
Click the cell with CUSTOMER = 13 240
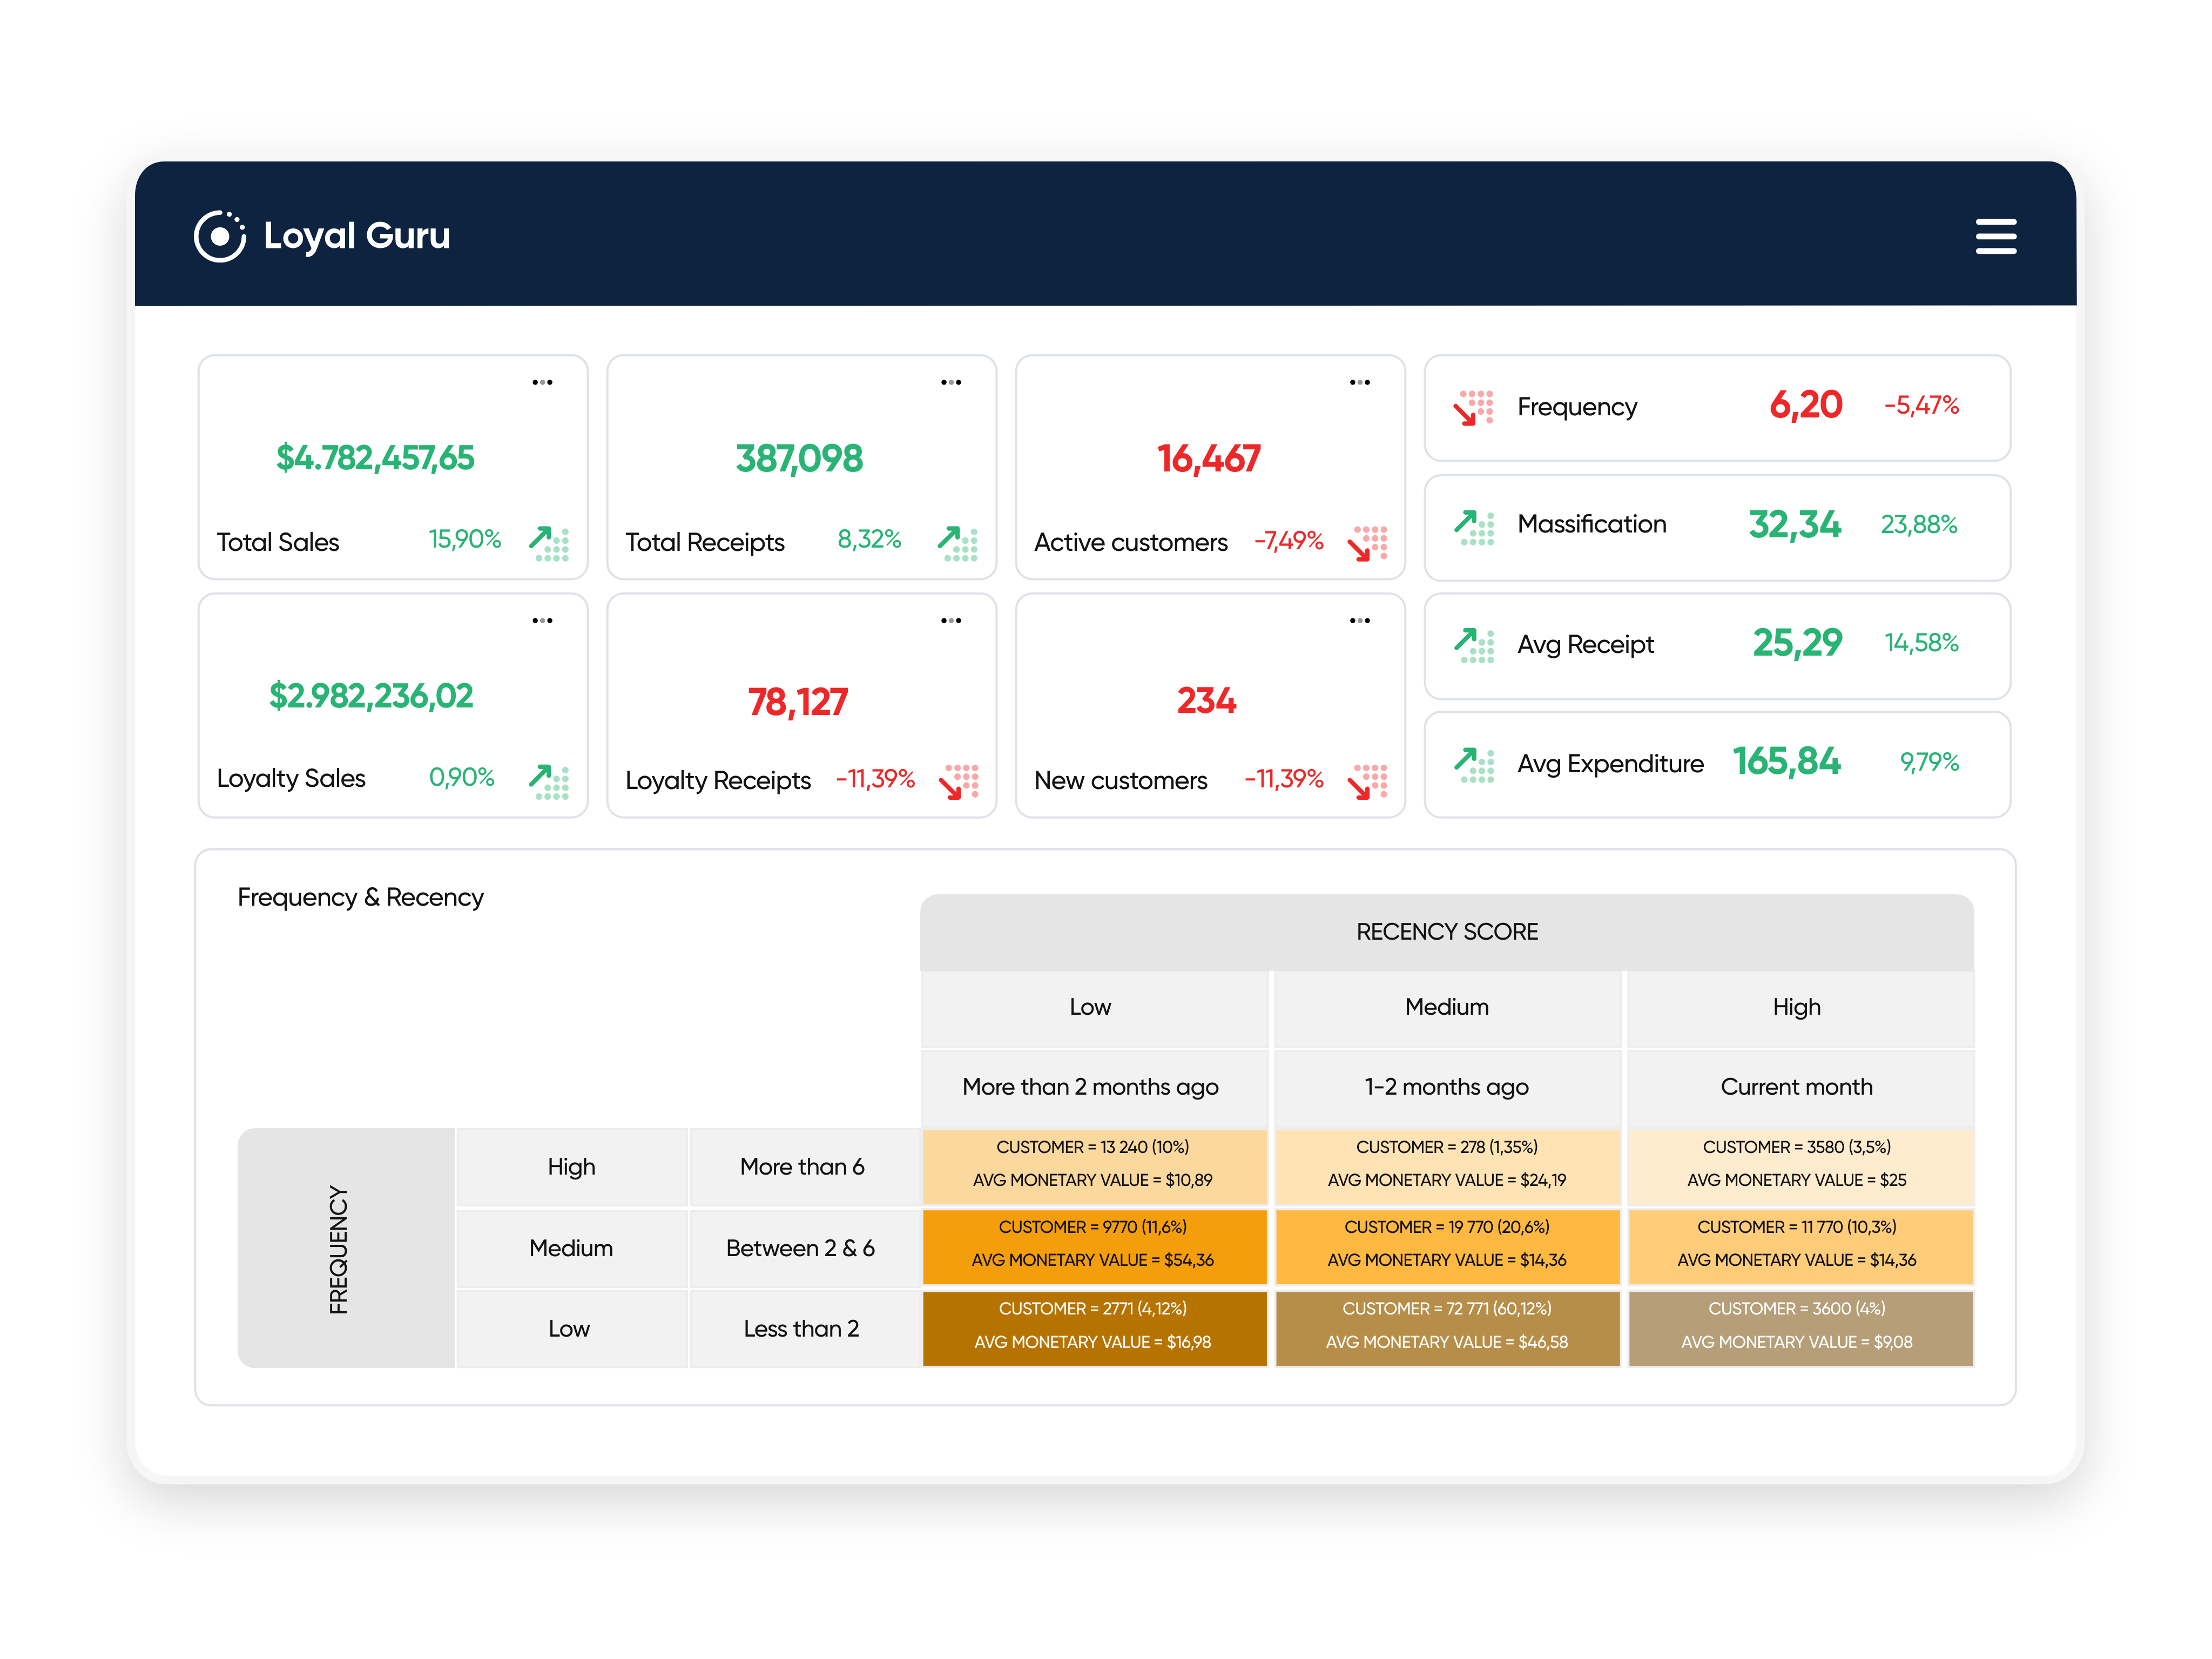[1094, 1163]
